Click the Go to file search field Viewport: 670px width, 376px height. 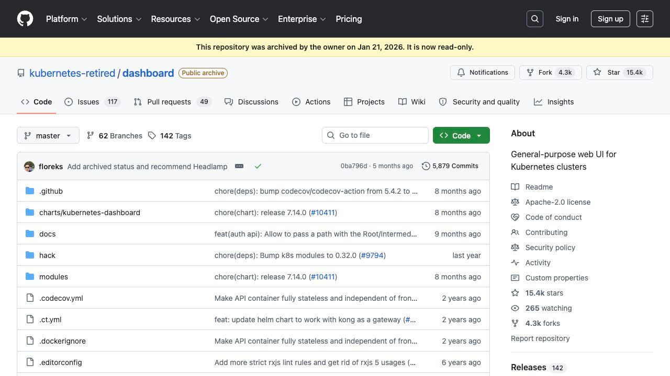point(375,135)
